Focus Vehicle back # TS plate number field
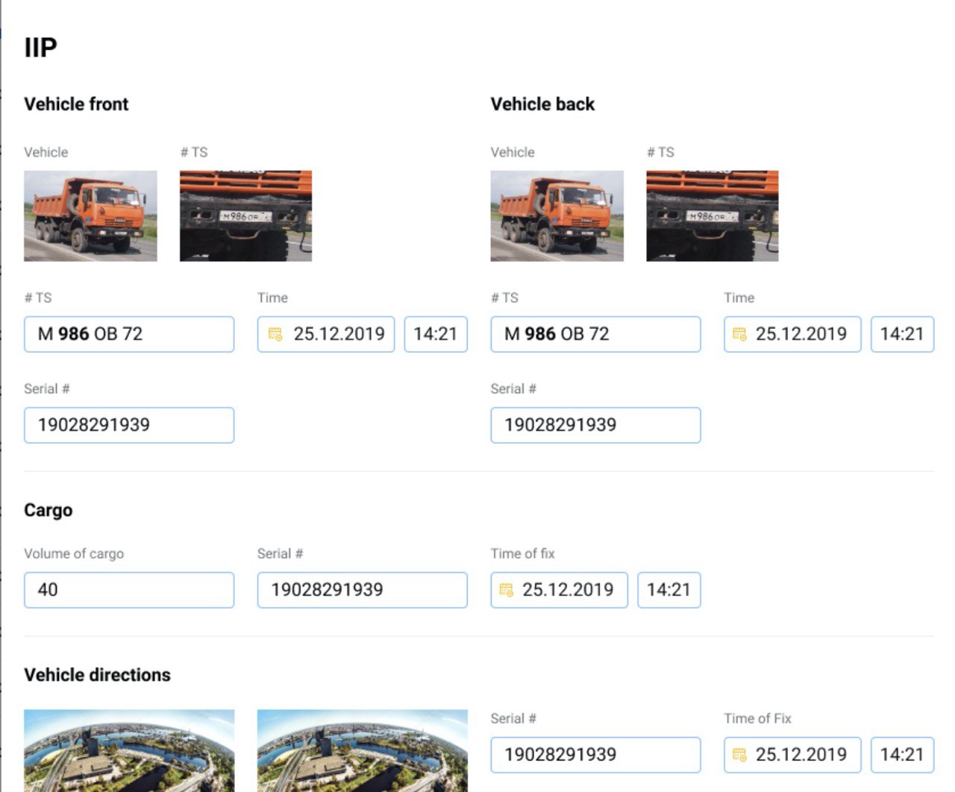 tap(595, 334)
